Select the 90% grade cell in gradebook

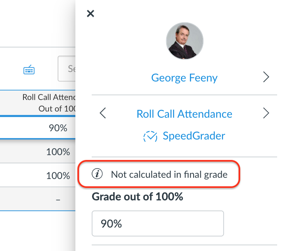pos(58,128)
